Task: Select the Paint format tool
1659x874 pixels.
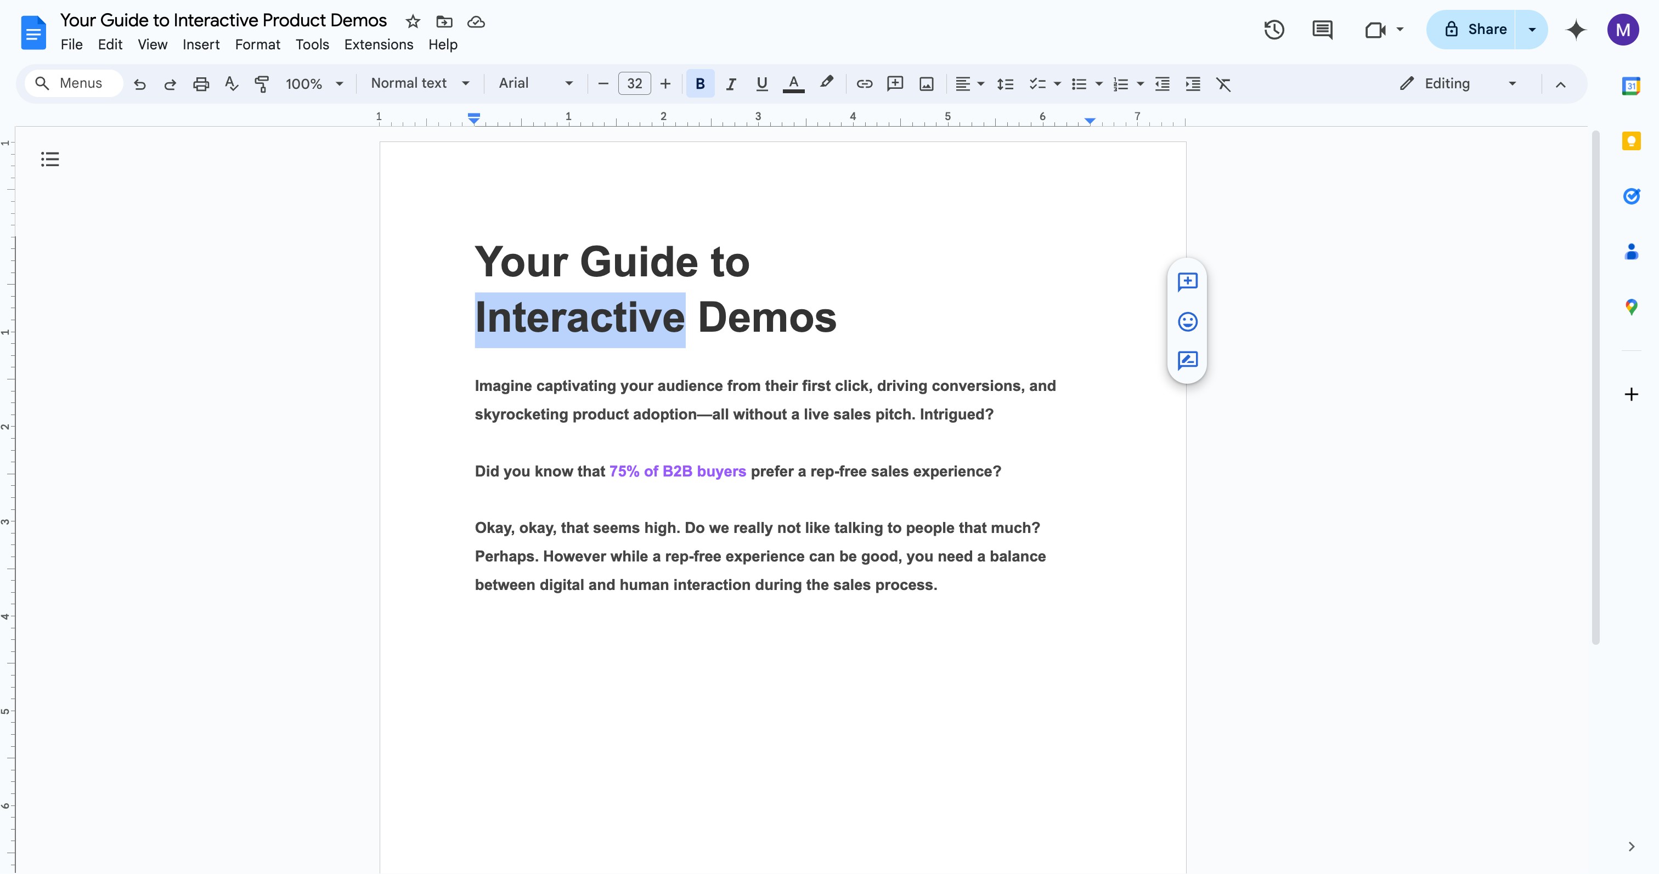Action: 262,84
